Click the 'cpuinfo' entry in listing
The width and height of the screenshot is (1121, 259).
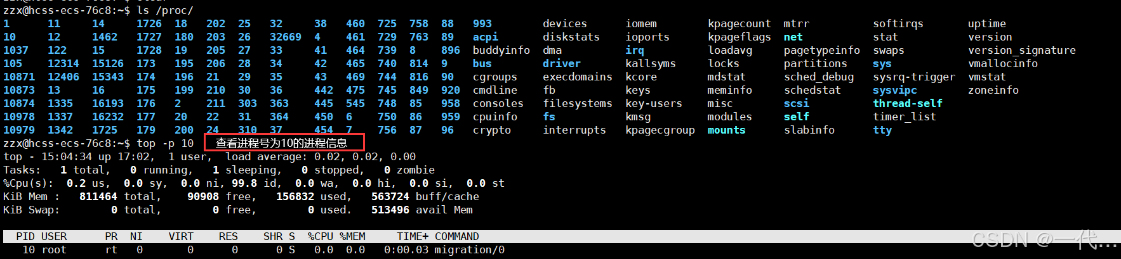[495, 117]
